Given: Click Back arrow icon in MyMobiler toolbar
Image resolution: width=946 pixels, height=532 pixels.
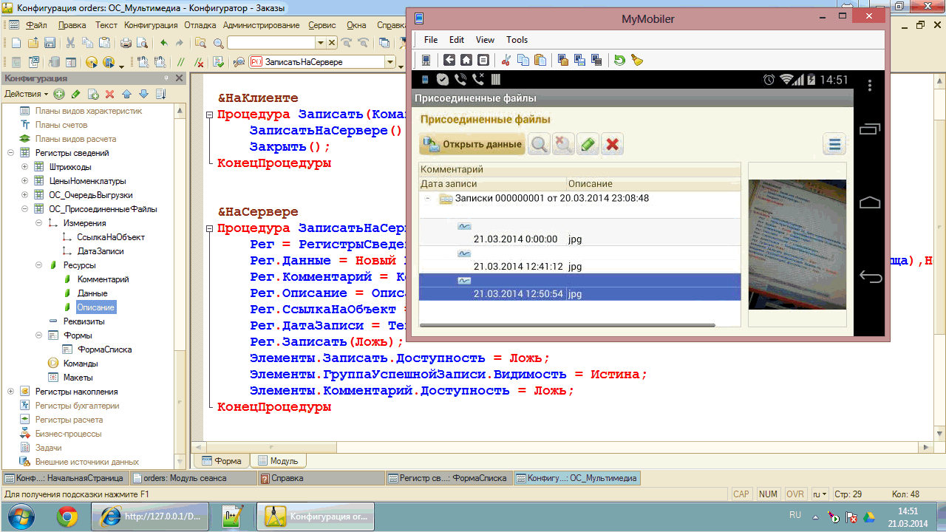Looking at the screenshot, I should 449,60.
